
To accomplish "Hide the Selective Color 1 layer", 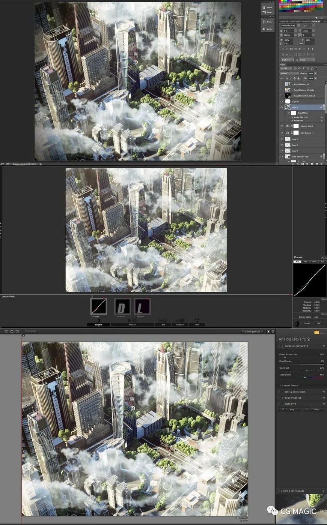I will coord(282,126).
